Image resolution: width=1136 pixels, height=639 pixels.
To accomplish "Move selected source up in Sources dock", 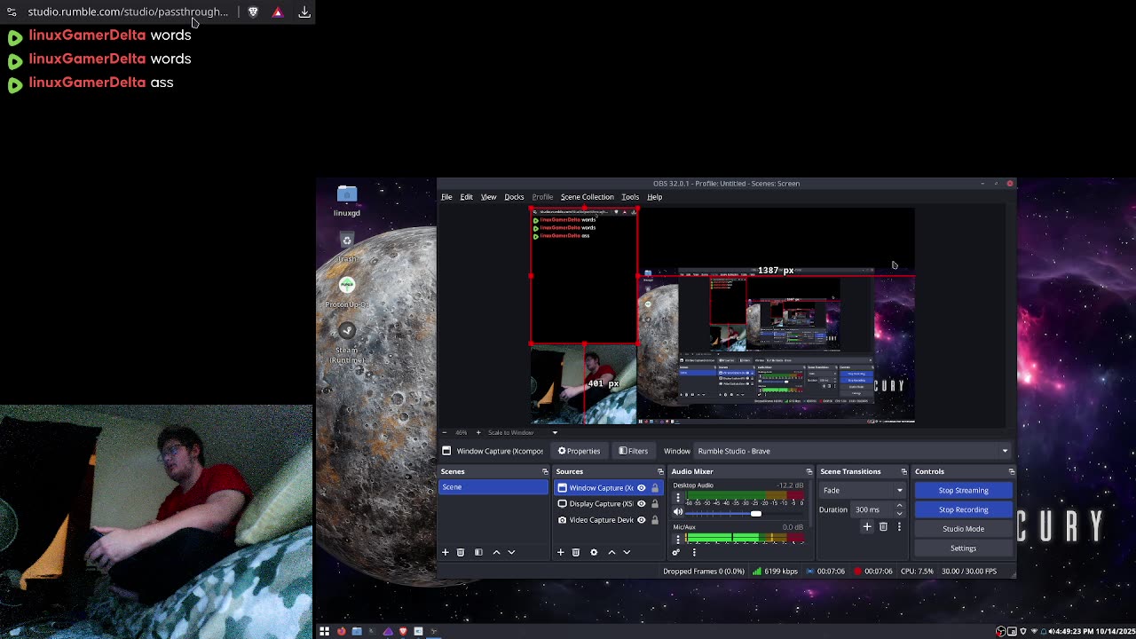I will point(611,552).
